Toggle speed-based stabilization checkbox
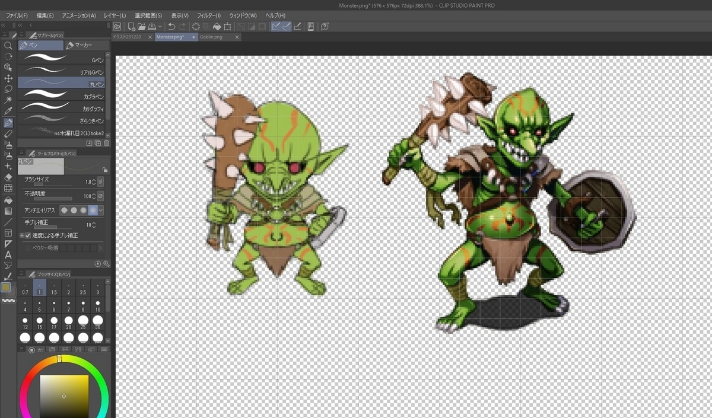Image resolution: width=712 pixels, height=418 pixels. [x=28, y=235]
